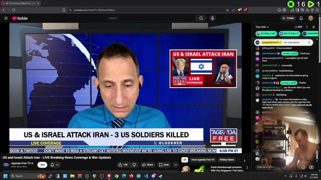
Task: Go back in browser history
Action: coord(4,10)
